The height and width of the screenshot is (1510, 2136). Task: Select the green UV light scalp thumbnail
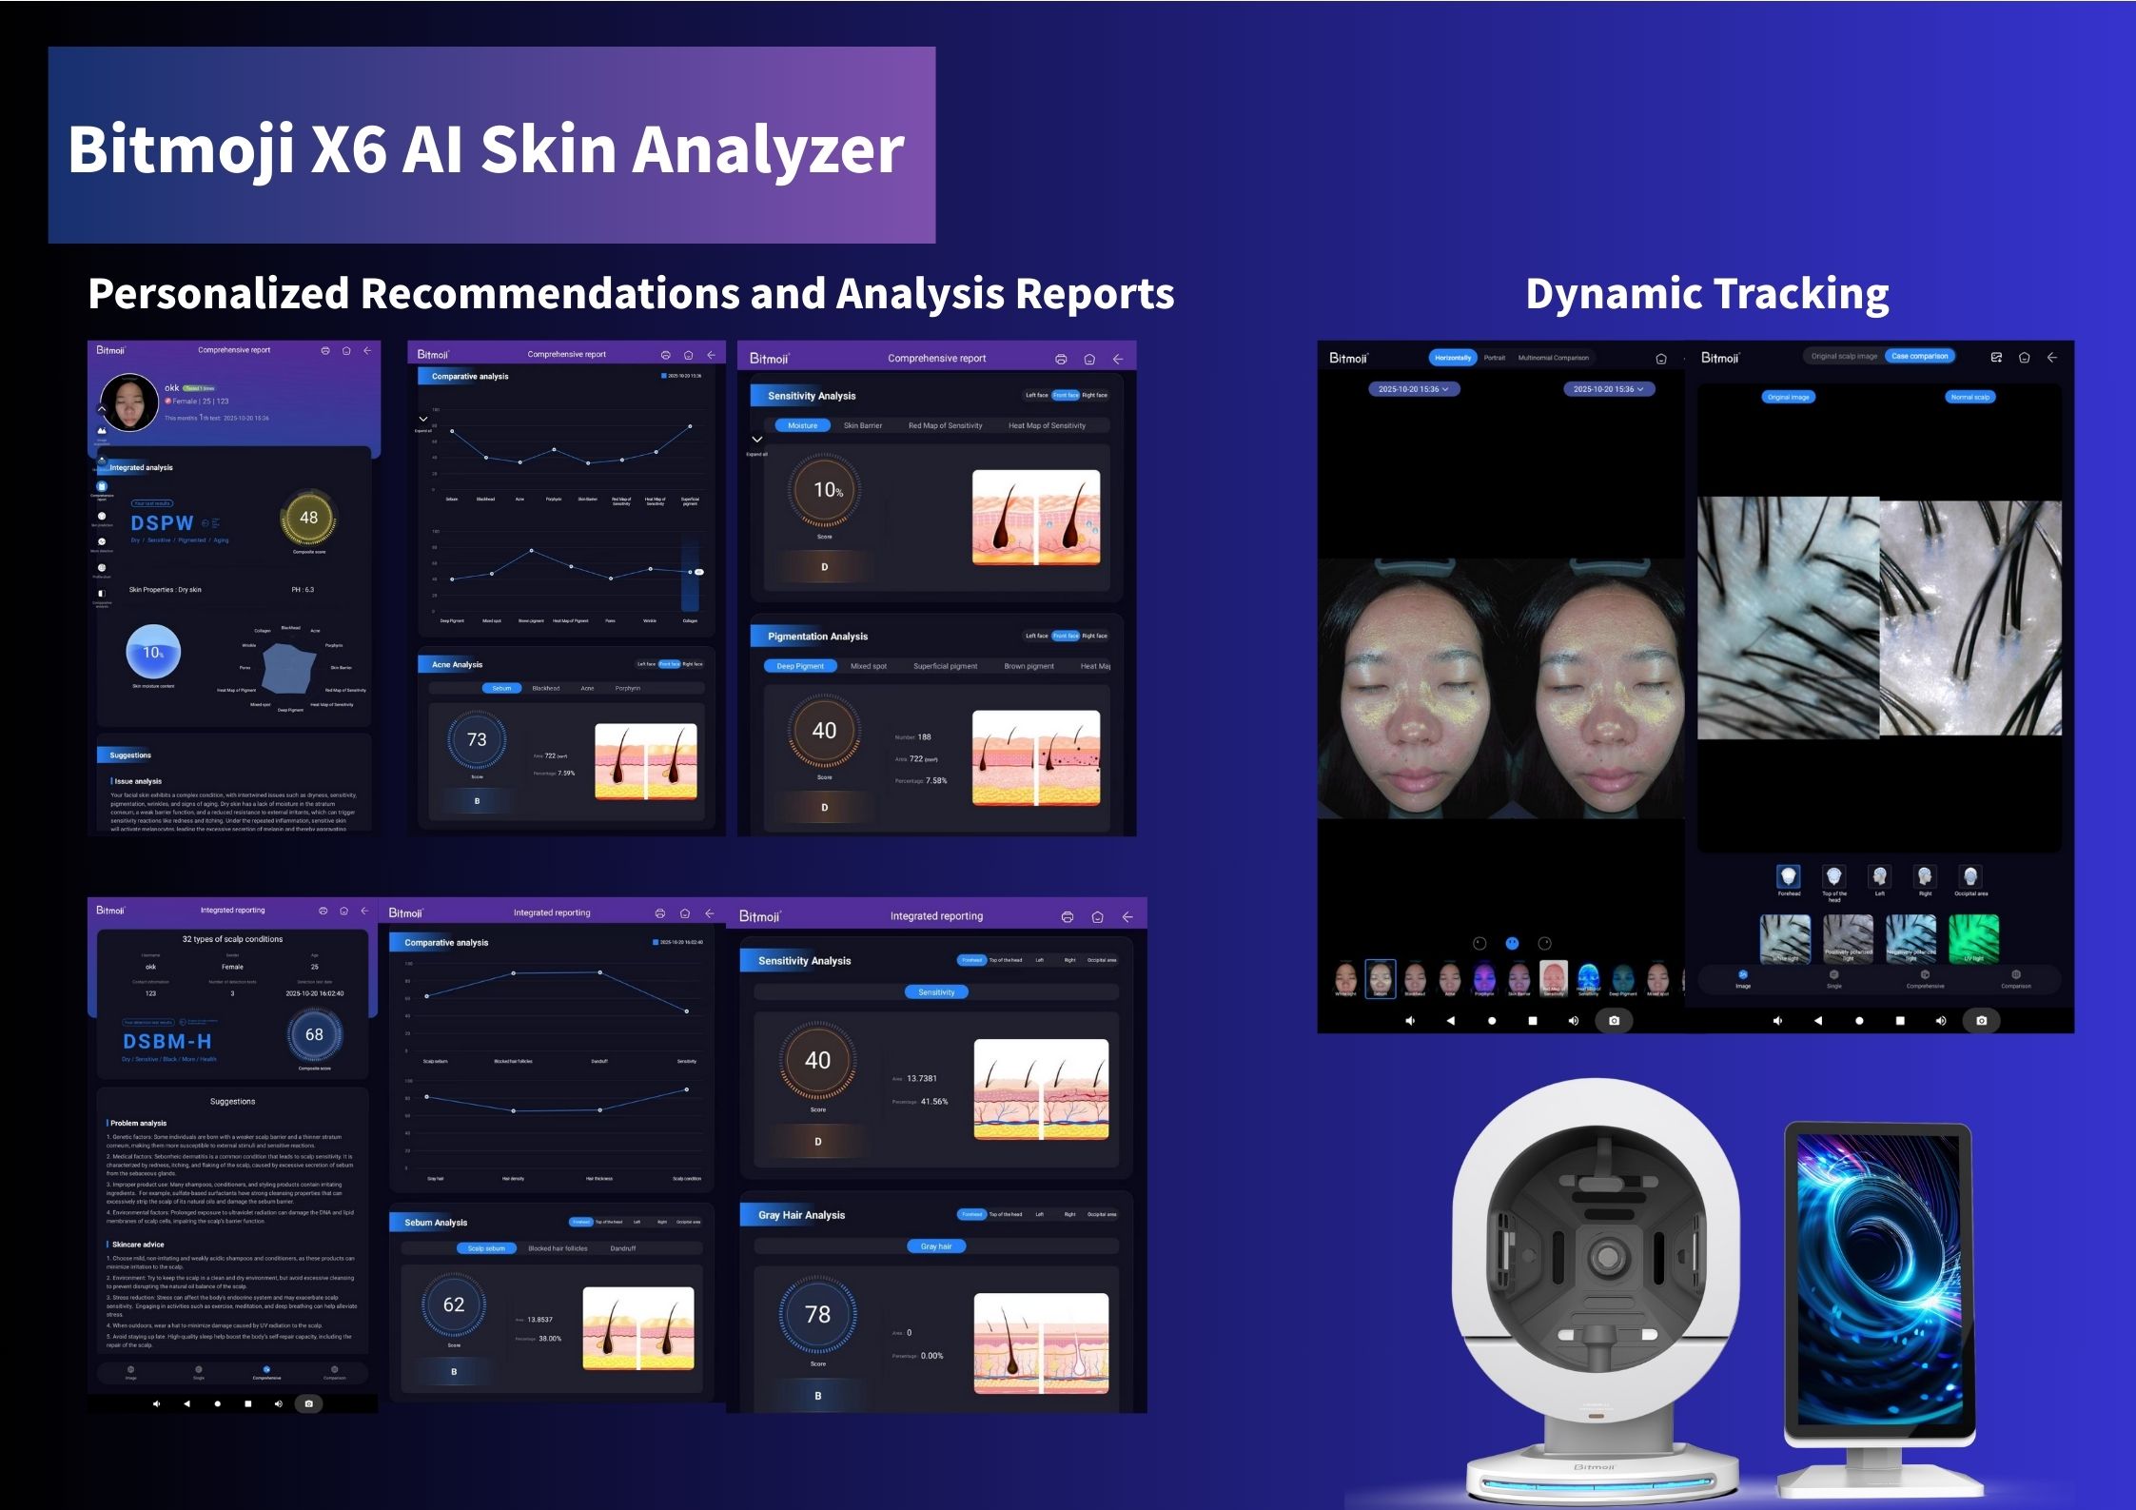[x=1973, y=938]
